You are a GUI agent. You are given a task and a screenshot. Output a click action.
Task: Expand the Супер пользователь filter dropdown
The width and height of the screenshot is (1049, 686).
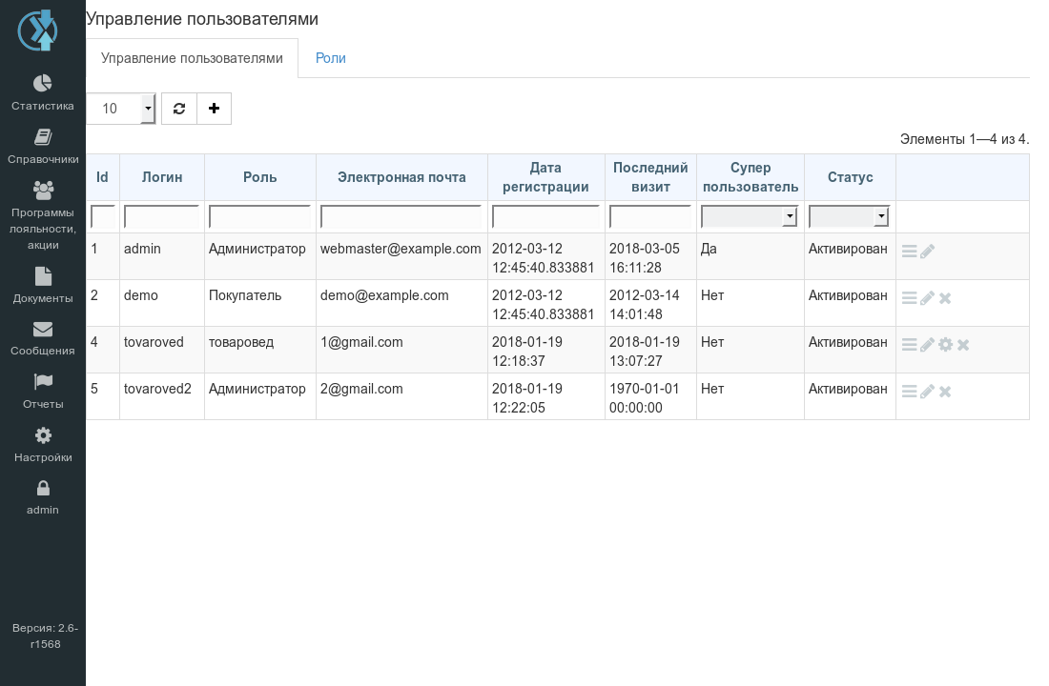coord(749,216)
